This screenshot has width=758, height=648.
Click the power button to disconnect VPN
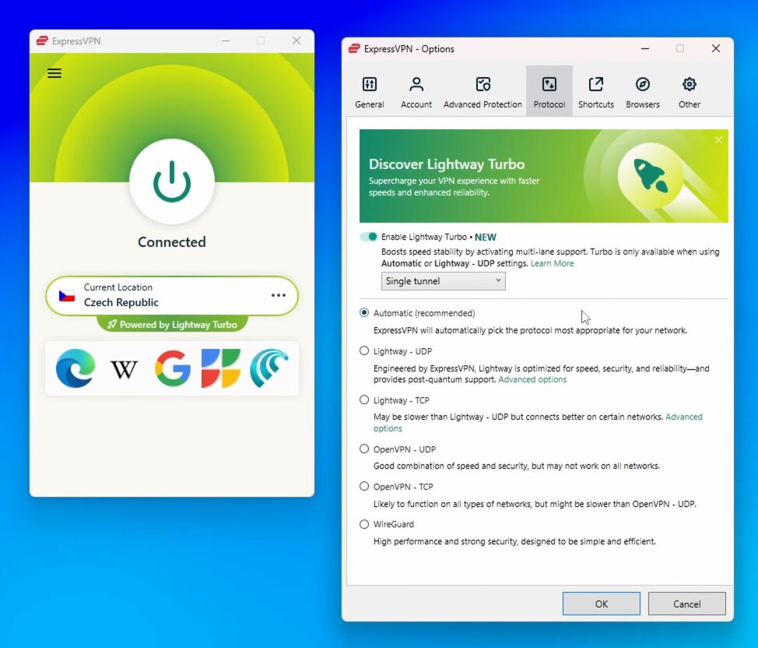(x=172, y=181)
